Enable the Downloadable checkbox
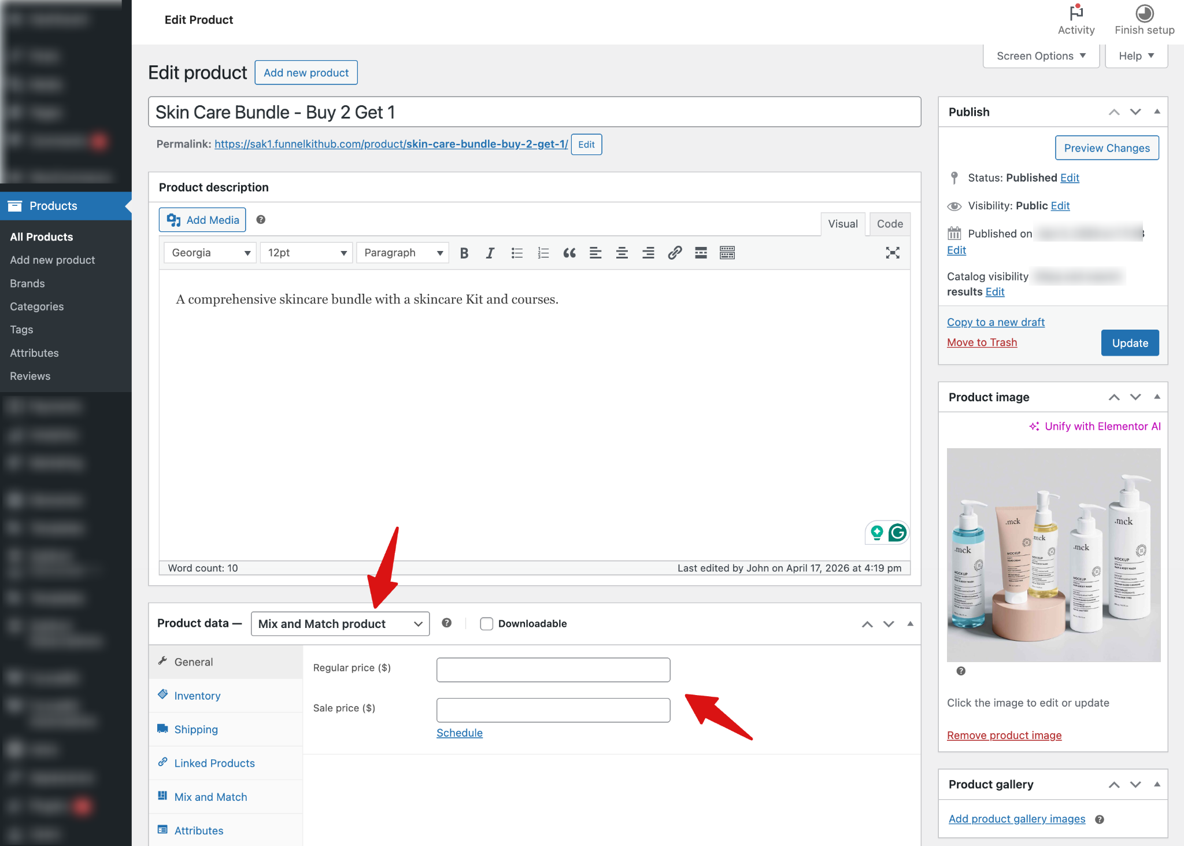Screen dimensions: 1184x846 (486, 623)
